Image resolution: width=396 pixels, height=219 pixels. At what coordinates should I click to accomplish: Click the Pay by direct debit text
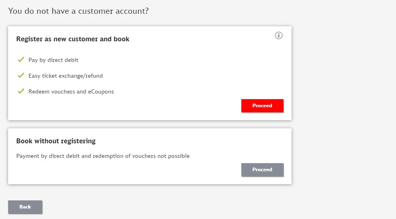coord(53,60)
